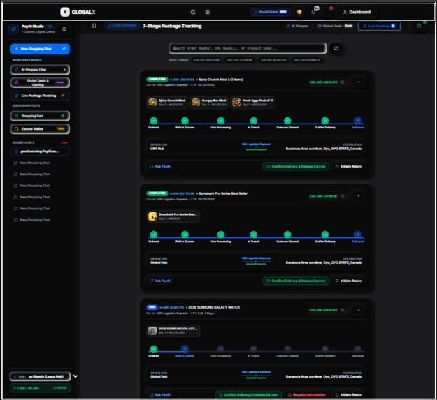
Task: Click the header icon with red badge
Action: click(328, 12)
